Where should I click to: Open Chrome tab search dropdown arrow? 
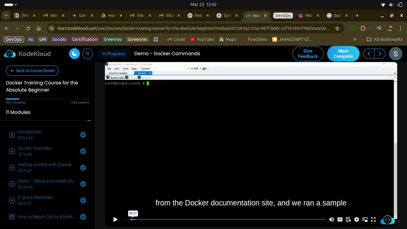[6, 16]
